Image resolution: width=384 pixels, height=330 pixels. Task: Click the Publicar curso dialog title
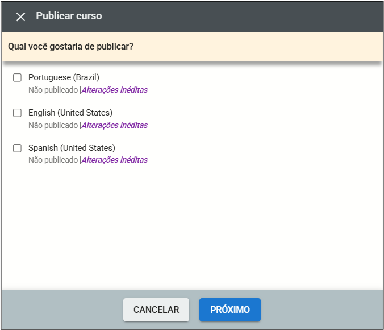point(69,16)
